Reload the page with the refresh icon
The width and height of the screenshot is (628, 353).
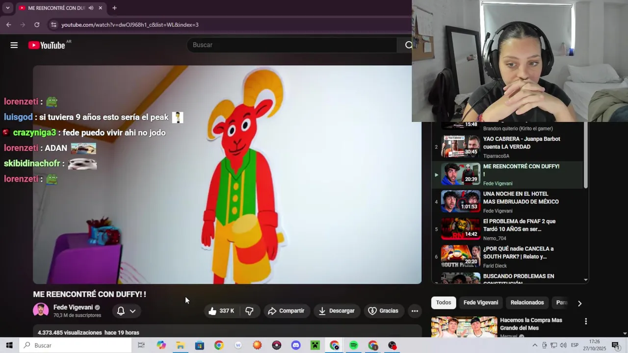(x=37, y=25)
